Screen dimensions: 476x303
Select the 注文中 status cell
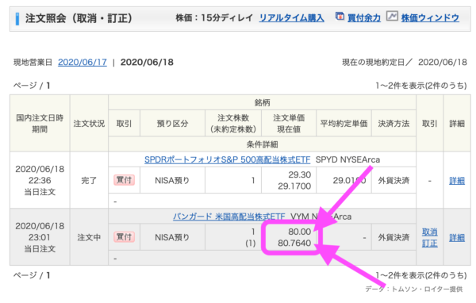(x=89, y=237)
